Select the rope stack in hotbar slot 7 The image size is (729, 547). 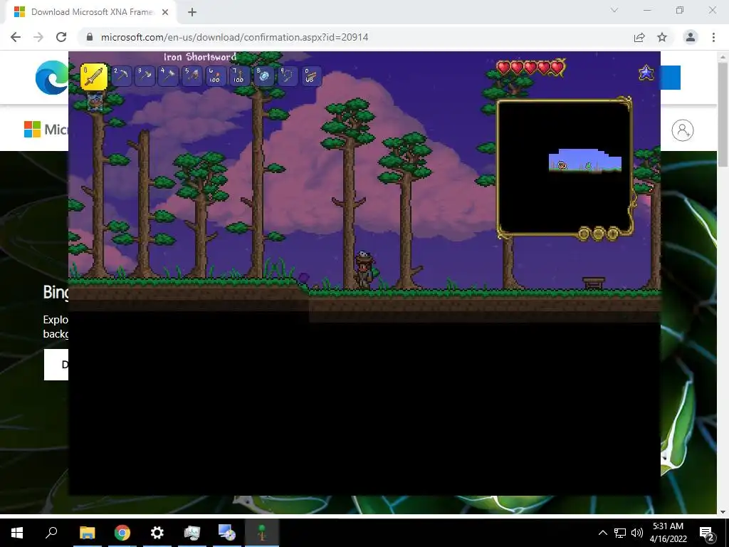(x=239, y=75)
